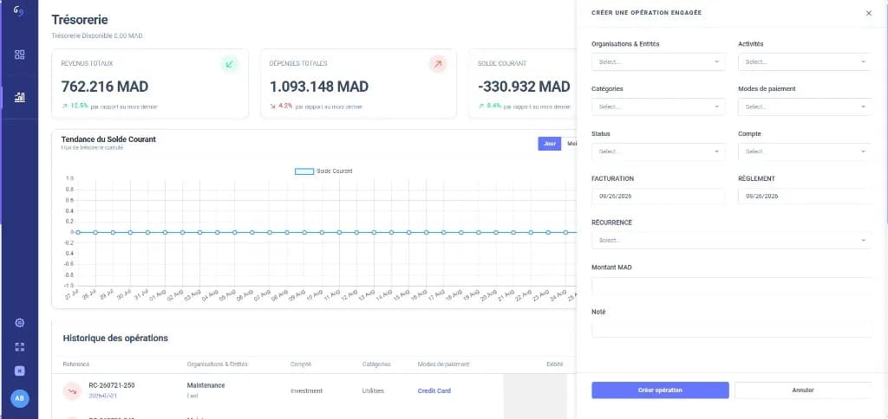Viewport: 888px width, 419px height.
Task: Focus the Montant MAD input field
Action: click(x=732, y=286)
